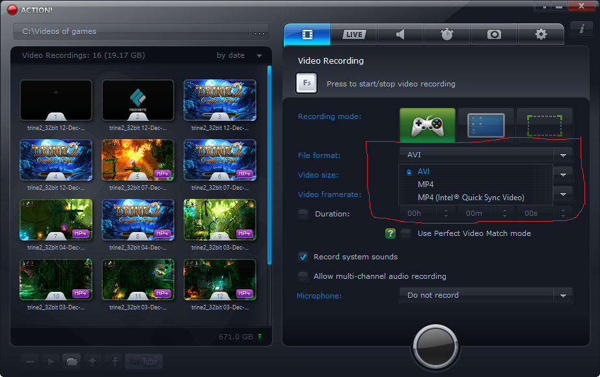Screen dimensions: 600x377
Task: Select recording thumbnail number 5
Action: 138,160
